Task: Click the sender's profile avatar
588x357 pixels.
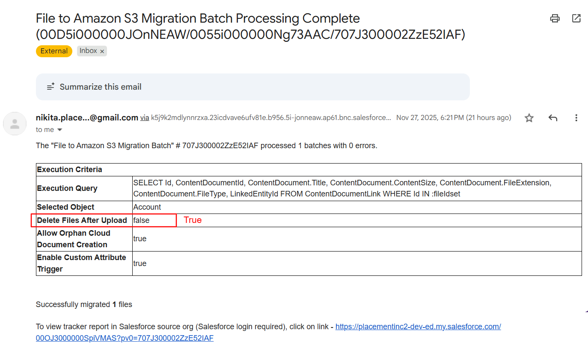Action: tap(15, 124)
